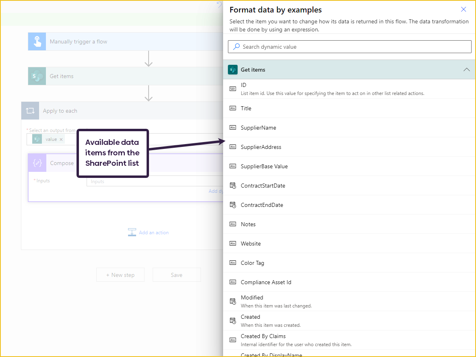Choose the ContractStartDate item

349,186
